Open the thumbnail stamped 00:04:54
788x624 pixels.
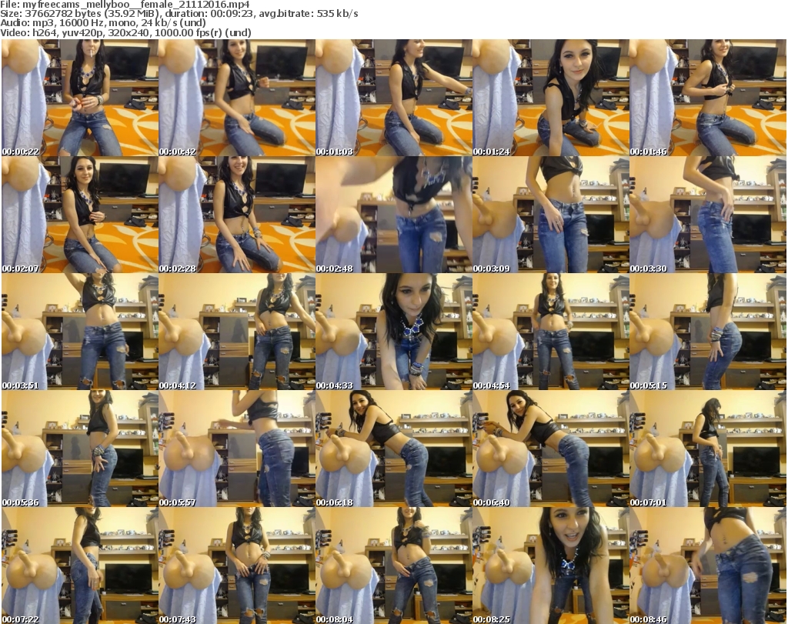coord(551,332)
